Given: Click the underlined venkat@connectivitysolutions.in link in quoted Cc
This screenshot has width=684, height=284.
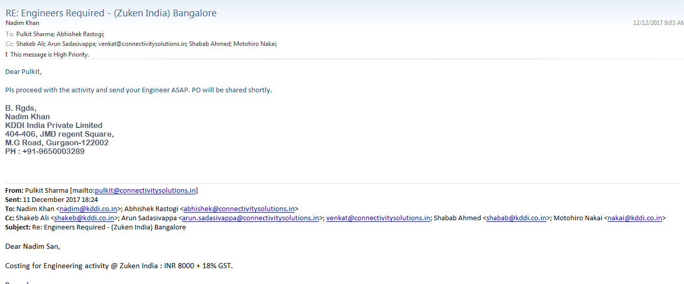Looking at the screenshot, I should [x=378, y=218].
